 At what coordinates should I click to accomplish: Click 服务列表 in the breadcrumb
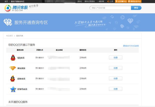click(20, 36)
